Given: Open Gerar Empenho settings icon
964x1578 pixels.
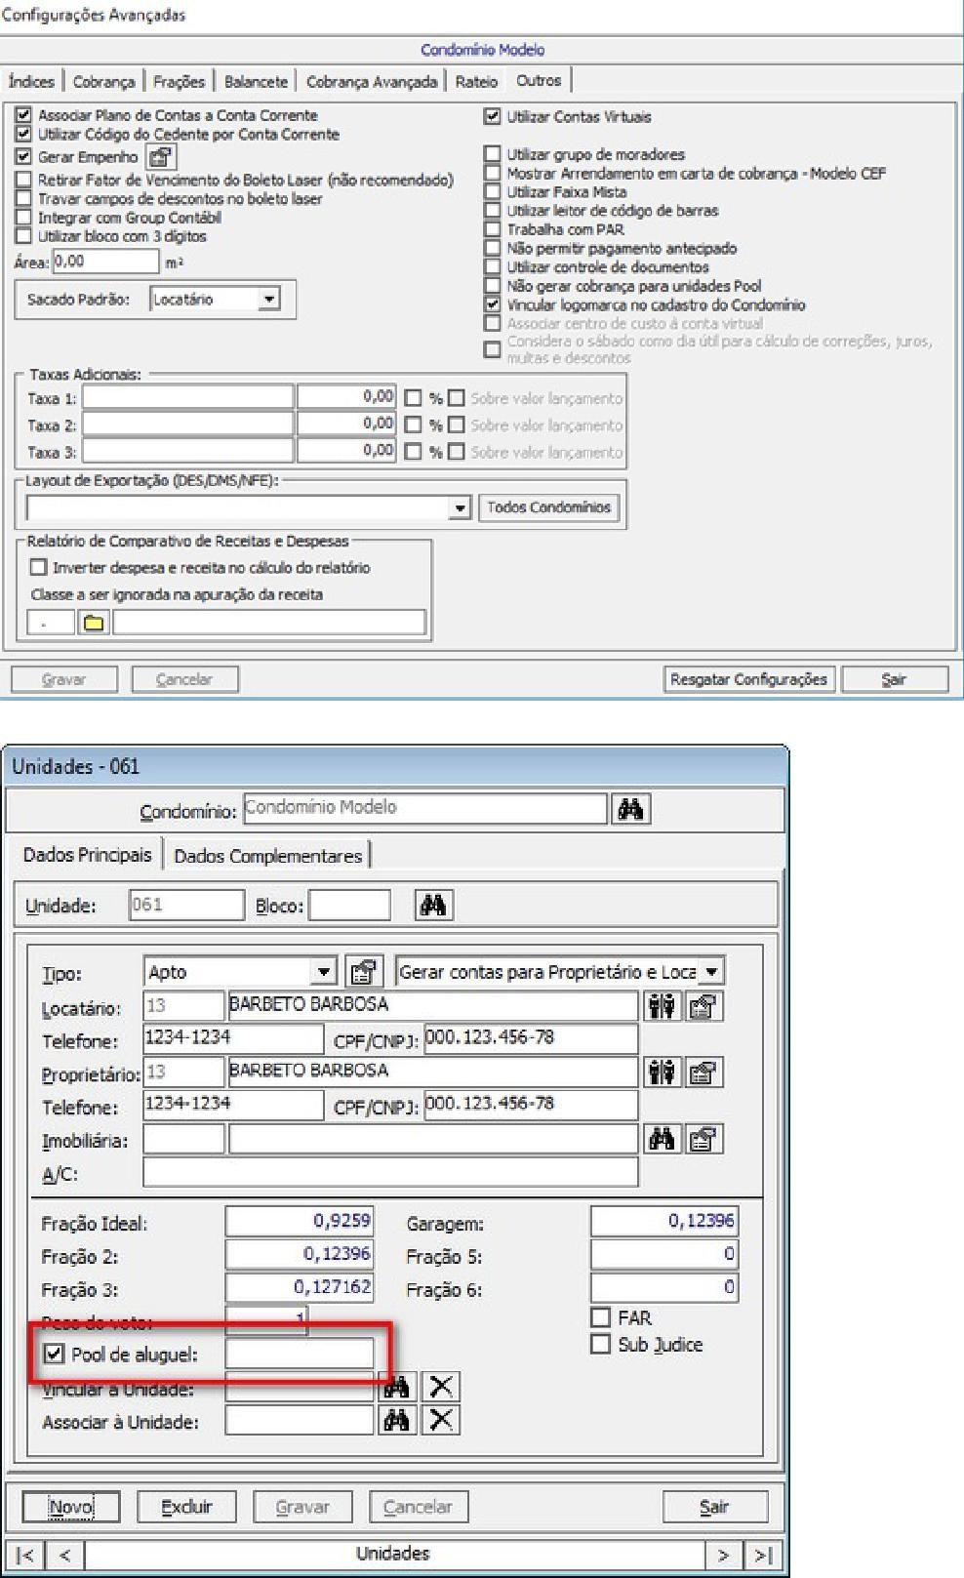Looking at the screenshot, I should point(161,156).
